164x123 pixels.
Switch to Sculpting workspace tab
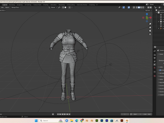[x=20, y=5]
